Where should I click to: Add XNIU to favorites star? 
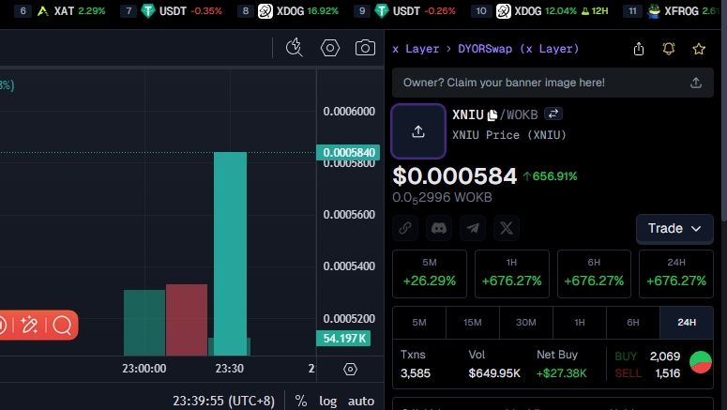699,49
